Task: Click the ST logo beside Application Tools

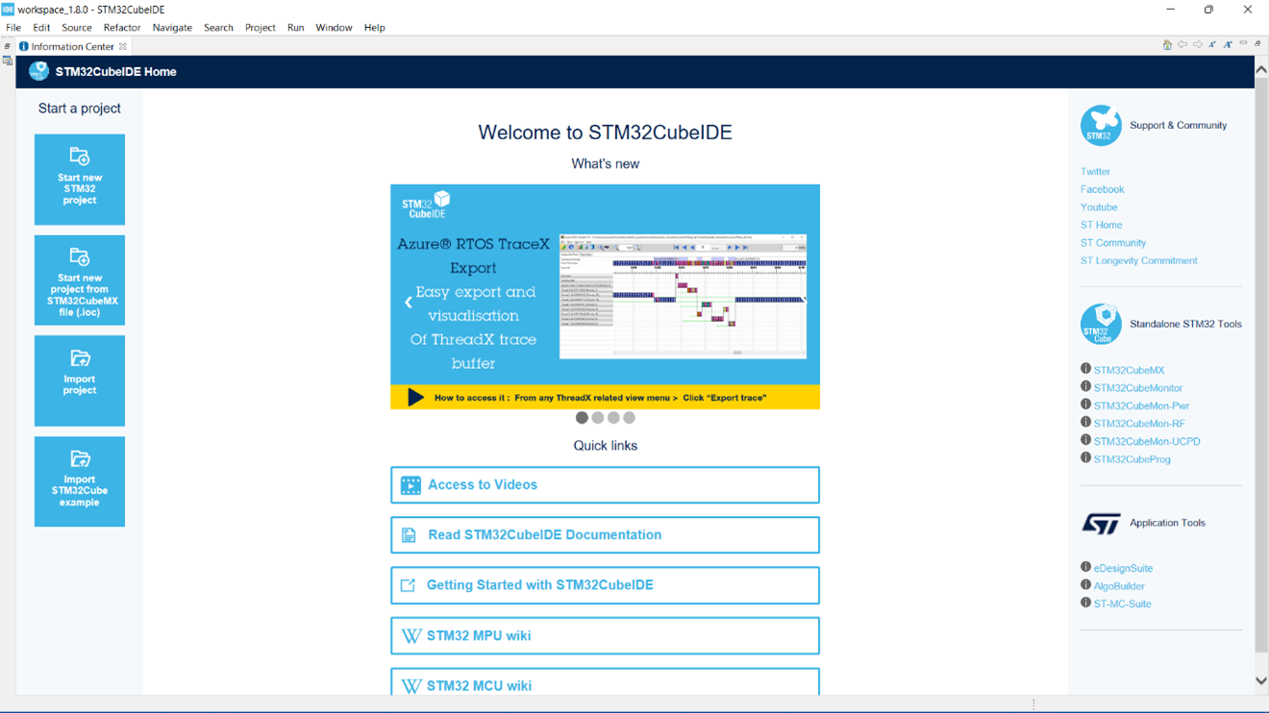Action: click(x=1100, y=523)
